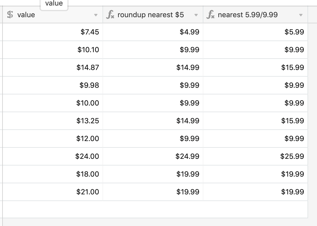Image resolution: width=317 pixels, height=226 pixels.
Task: Click the $5.99 nearest result cell
Action: [x=255, y=32]
